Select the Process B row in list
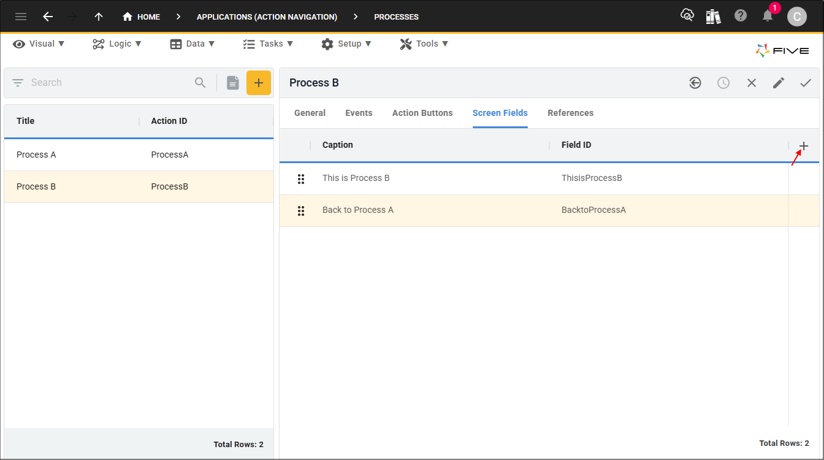The width and height of the screenshot is (824, 460). (139, 186)
